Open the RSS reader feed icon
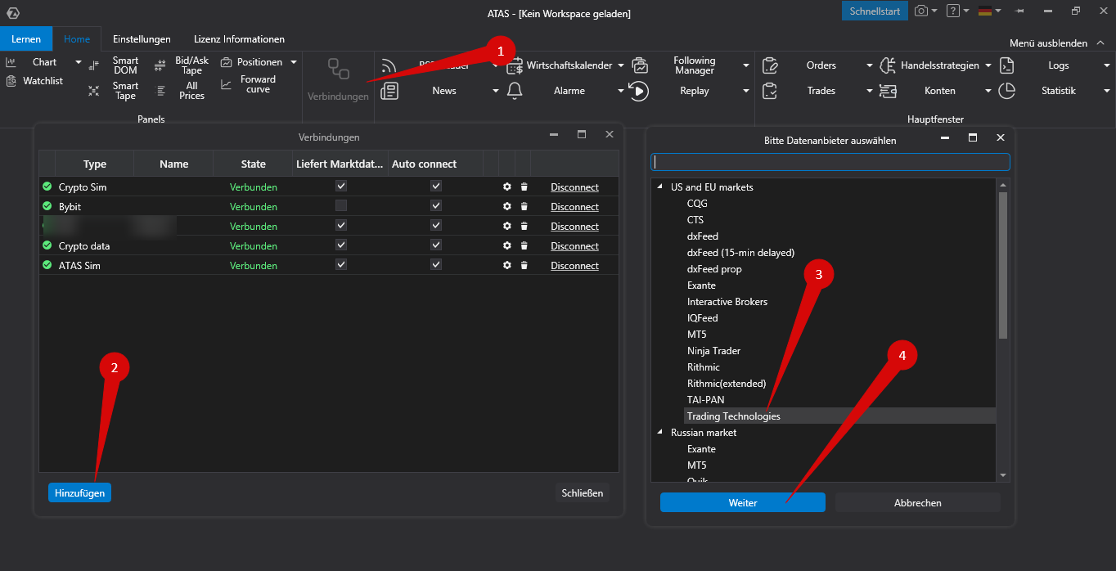Image resolution: width=1116 pixels, height=571 pixels. (389, 65)
